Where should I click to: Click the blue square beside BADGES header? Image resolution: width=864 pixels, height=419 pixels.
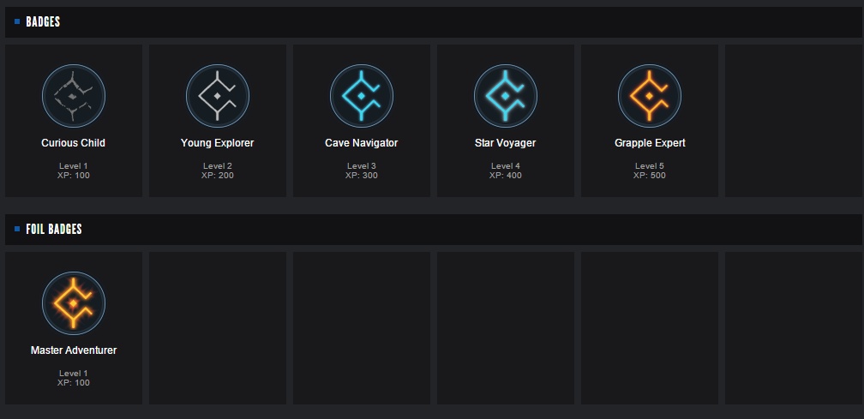pos(17,21)
